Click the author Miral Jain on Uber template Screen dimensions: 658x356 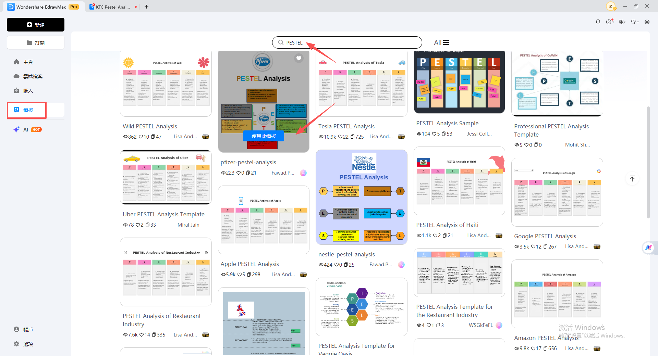pyautogui.click(x=188, y=225)
